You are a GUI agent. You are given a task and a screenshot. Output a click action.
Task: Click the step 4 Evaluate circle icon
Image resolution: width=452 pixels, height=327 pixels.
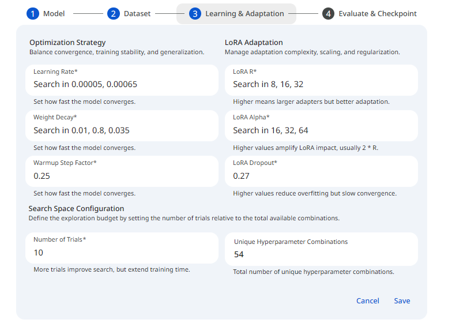[328, 13]
